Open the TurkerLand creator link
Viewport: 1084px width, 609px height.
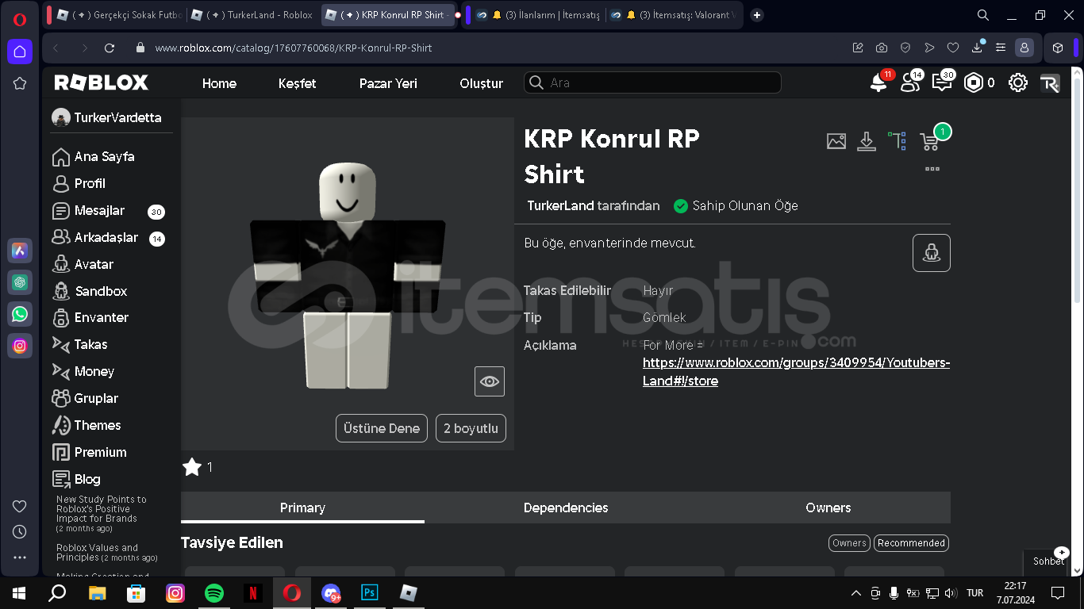[560, 205]
